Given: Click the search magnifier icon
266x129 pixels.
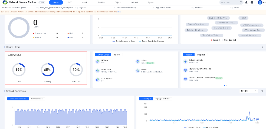Looking at the screenshot, I should 241,2.
